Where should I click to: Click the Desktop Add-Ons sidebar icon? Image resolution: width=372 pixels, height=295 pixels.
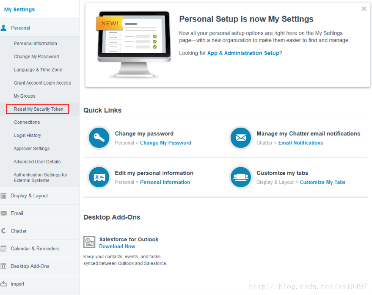tap(3, 266)
